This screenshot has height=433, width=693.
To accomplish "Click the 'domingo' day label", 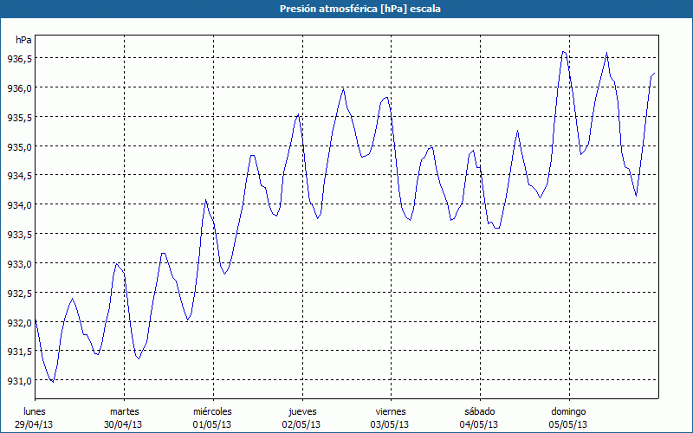I will (x=568, y=411).
